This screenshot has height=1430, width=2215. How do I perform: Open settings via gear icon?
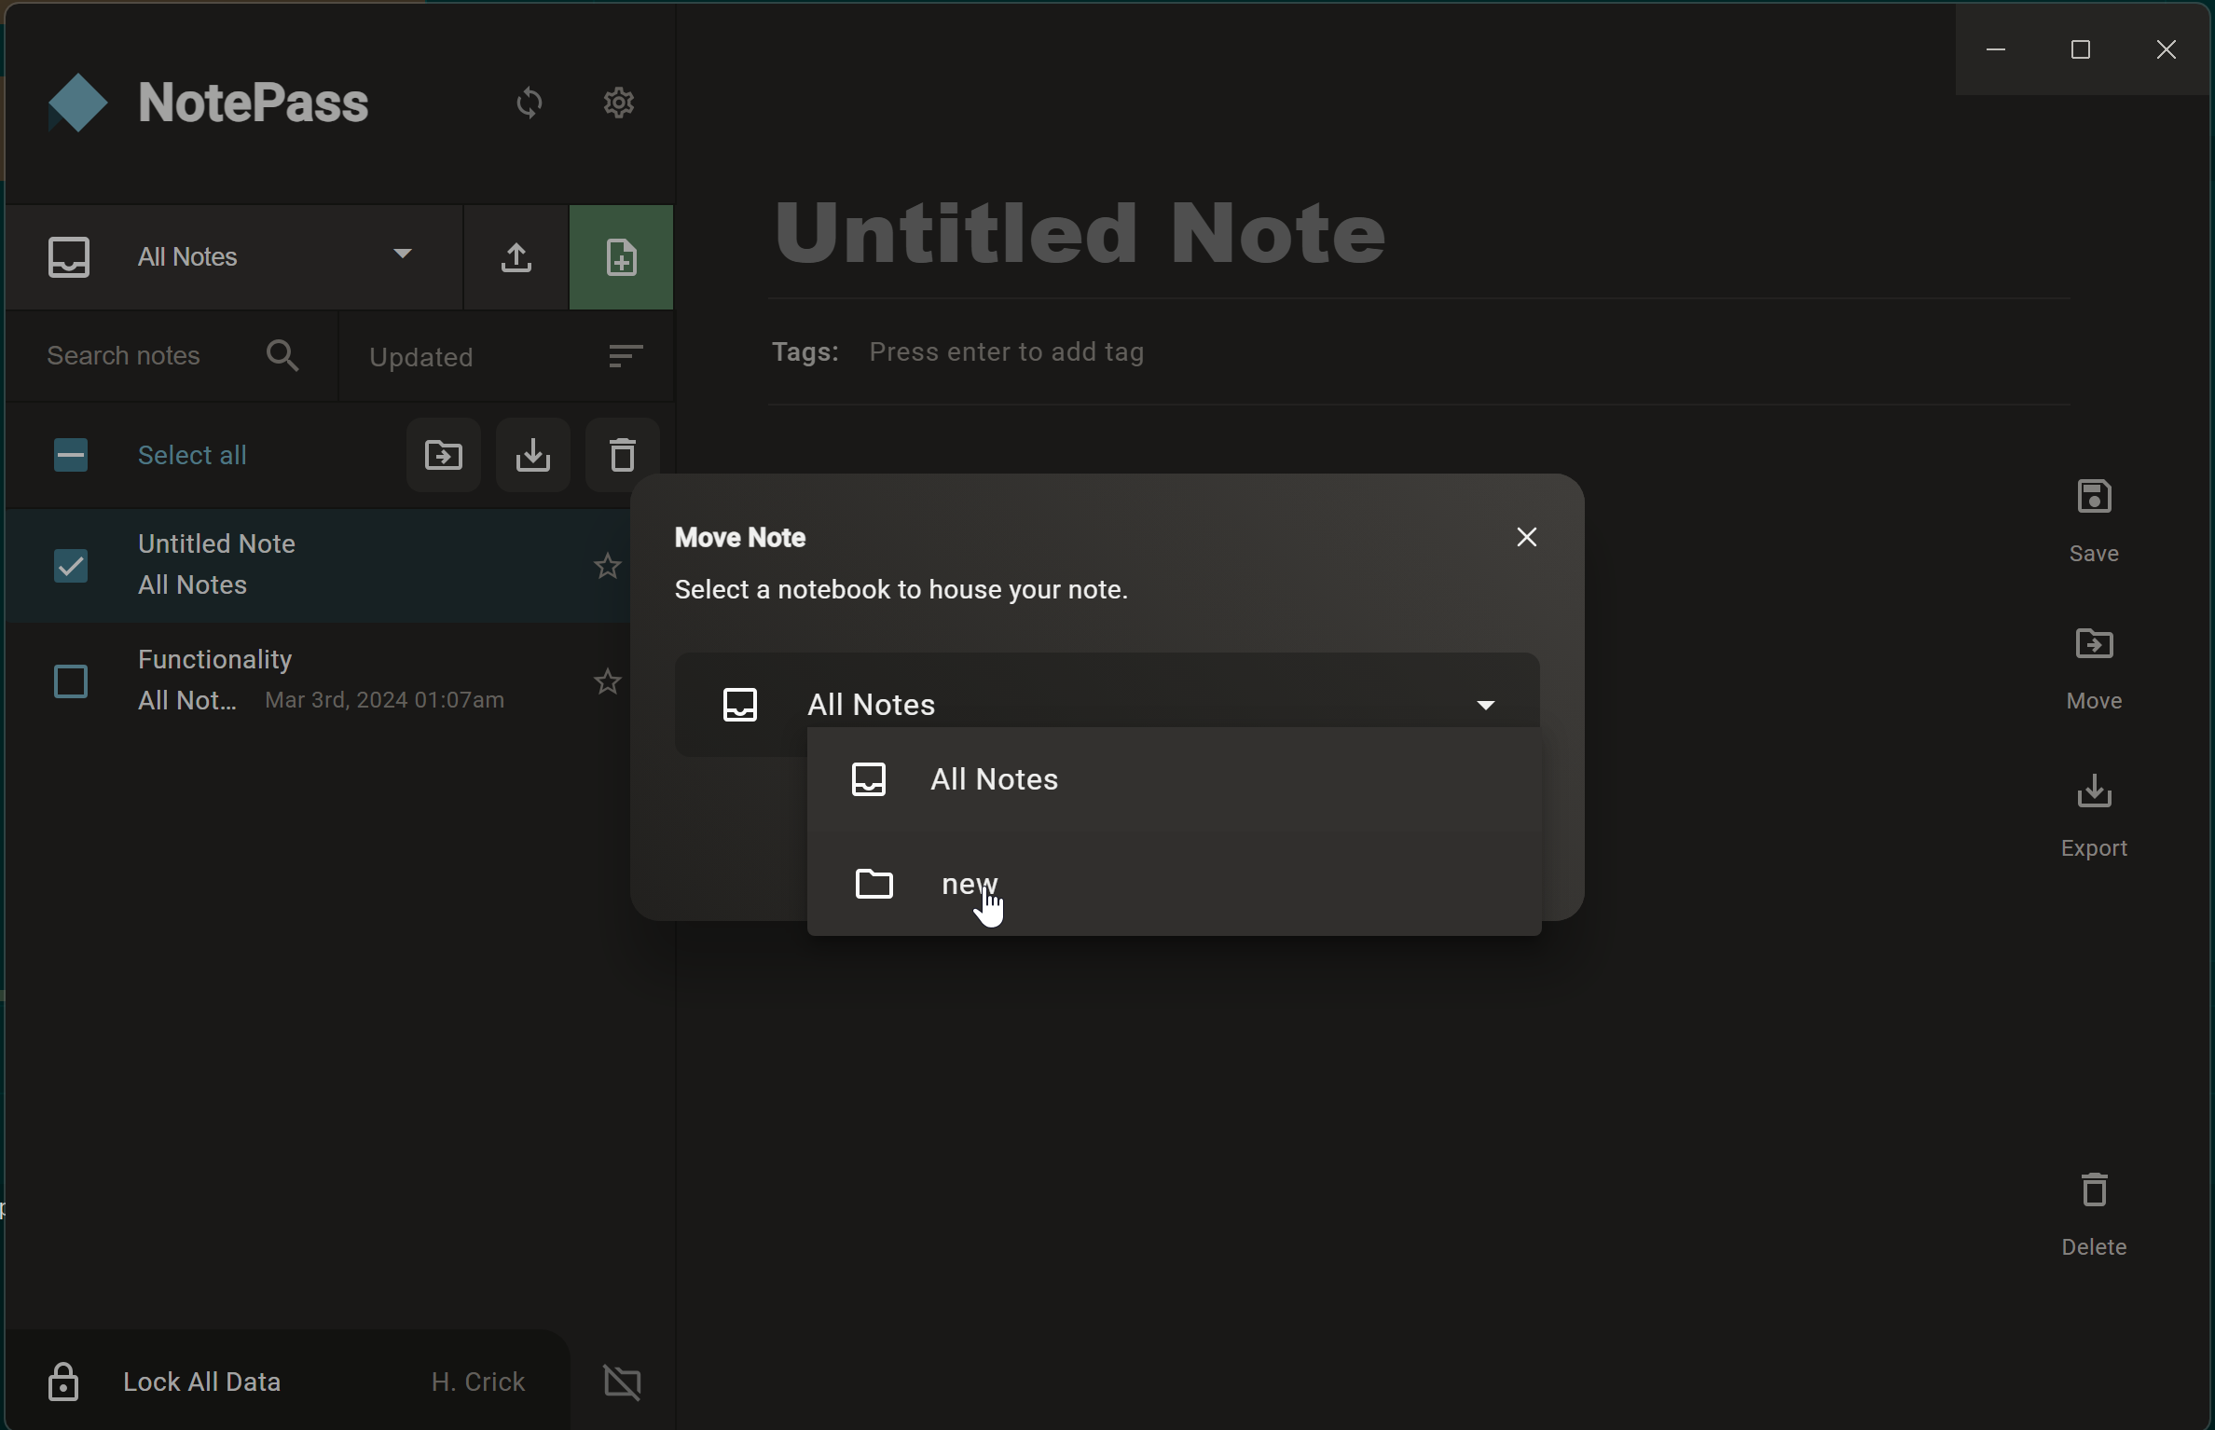[619, 103]
